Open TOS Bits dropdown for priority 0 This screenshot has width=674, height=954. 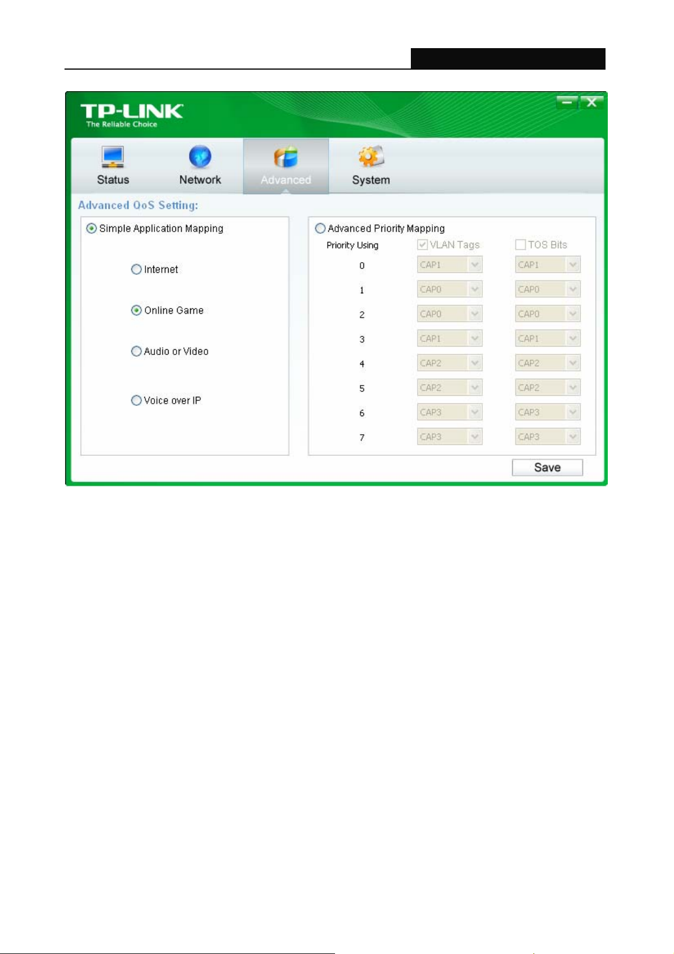(x=548, y=264)
